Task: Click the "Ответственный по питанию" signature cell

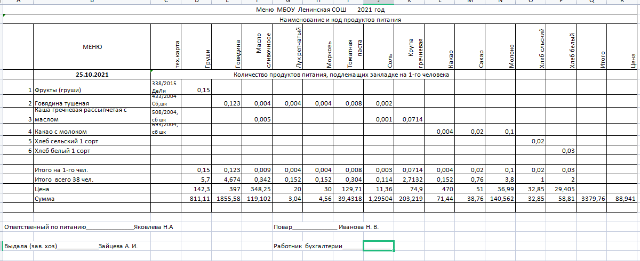Action: point(89,227)
